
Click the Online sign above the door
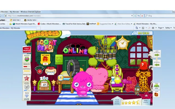pyautogui.click(x=75, y=51)
